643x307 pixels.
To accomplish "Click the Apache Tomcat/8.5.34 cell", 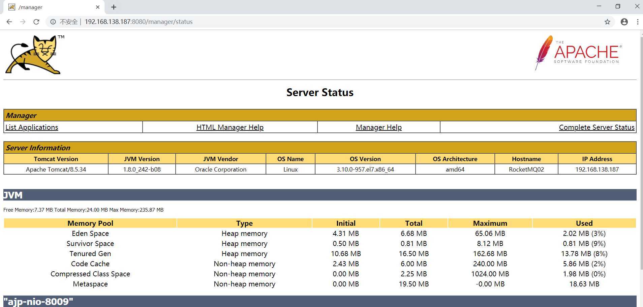I will coord(56,169).
